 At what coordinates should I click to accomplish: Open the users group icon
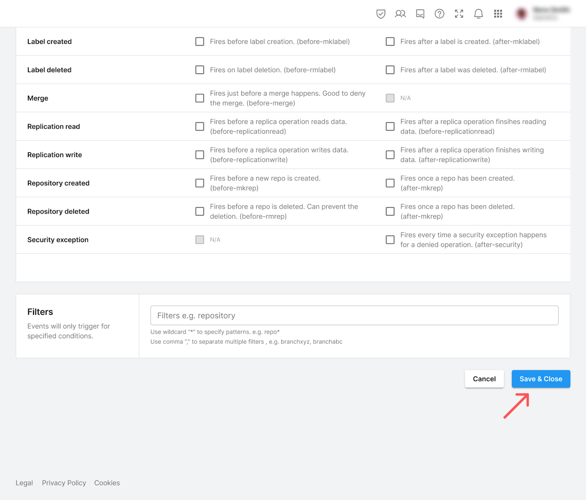pos(400,14)
